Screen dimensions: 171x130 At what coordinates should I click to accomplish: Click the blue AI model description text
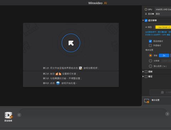pos(158,33)
